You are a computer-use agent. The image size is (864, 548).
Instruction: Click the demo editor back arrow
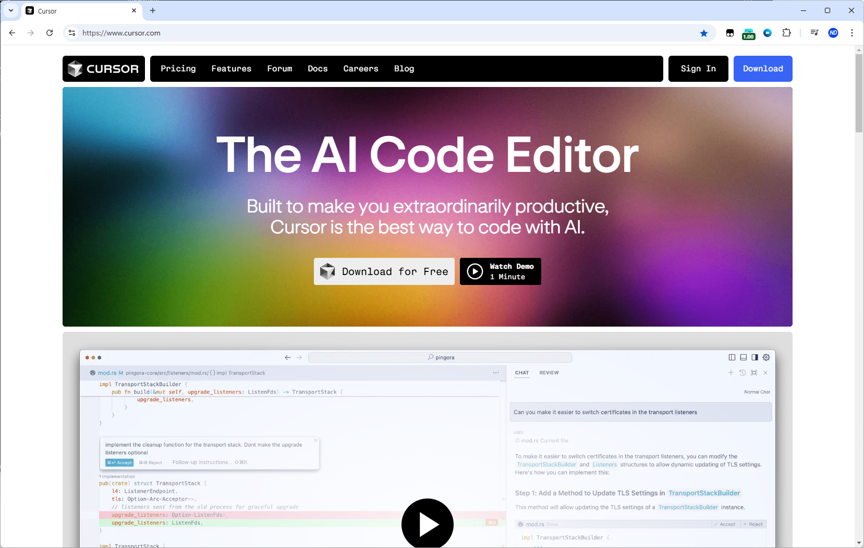pos(287,357)
